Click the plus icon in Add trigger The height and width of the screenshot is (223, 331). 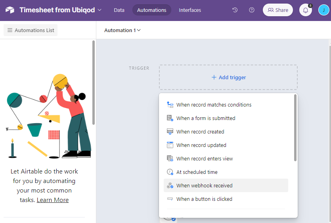[x=214, y=77]
